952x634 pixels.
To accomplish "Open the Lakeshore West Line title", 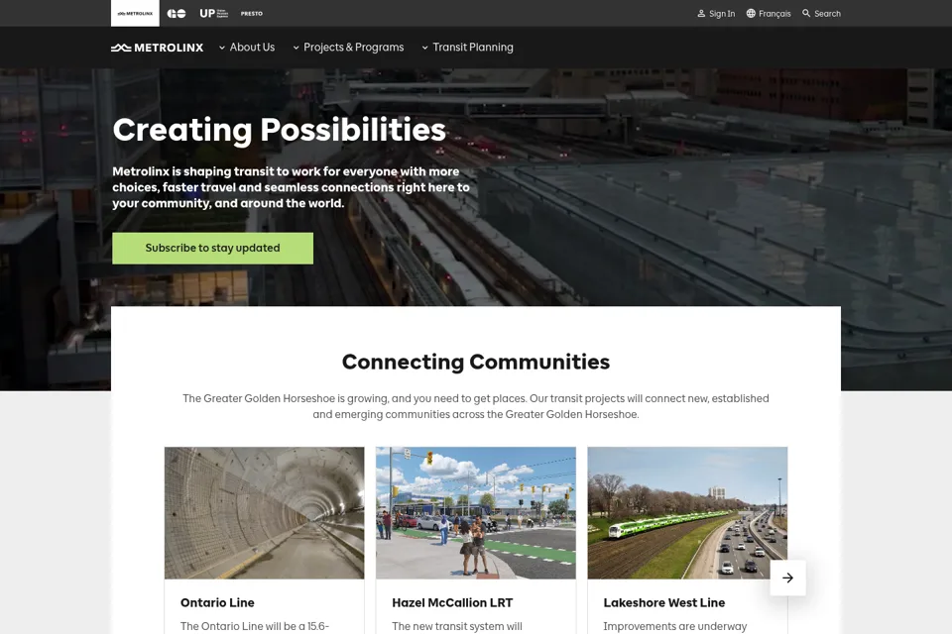I will tap(664, 602).
